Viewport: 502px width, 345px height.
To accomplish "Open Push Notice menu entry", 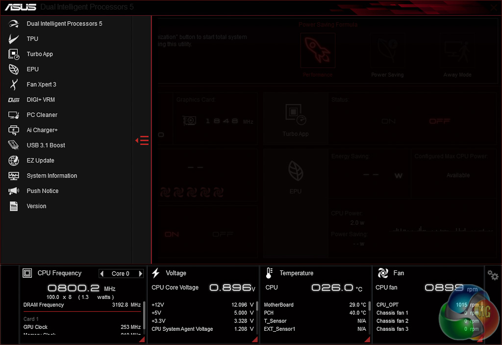I will point(43,191).
